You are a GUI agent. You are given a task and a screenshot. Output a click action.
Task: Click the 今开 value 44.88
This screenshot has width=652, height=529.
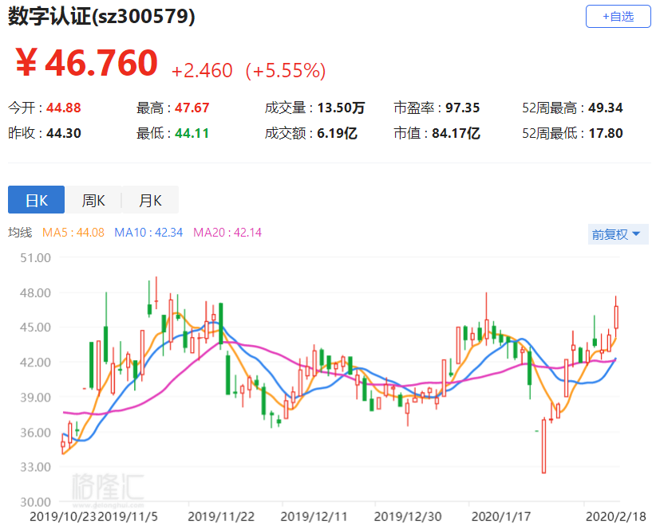tap(64, 108)
